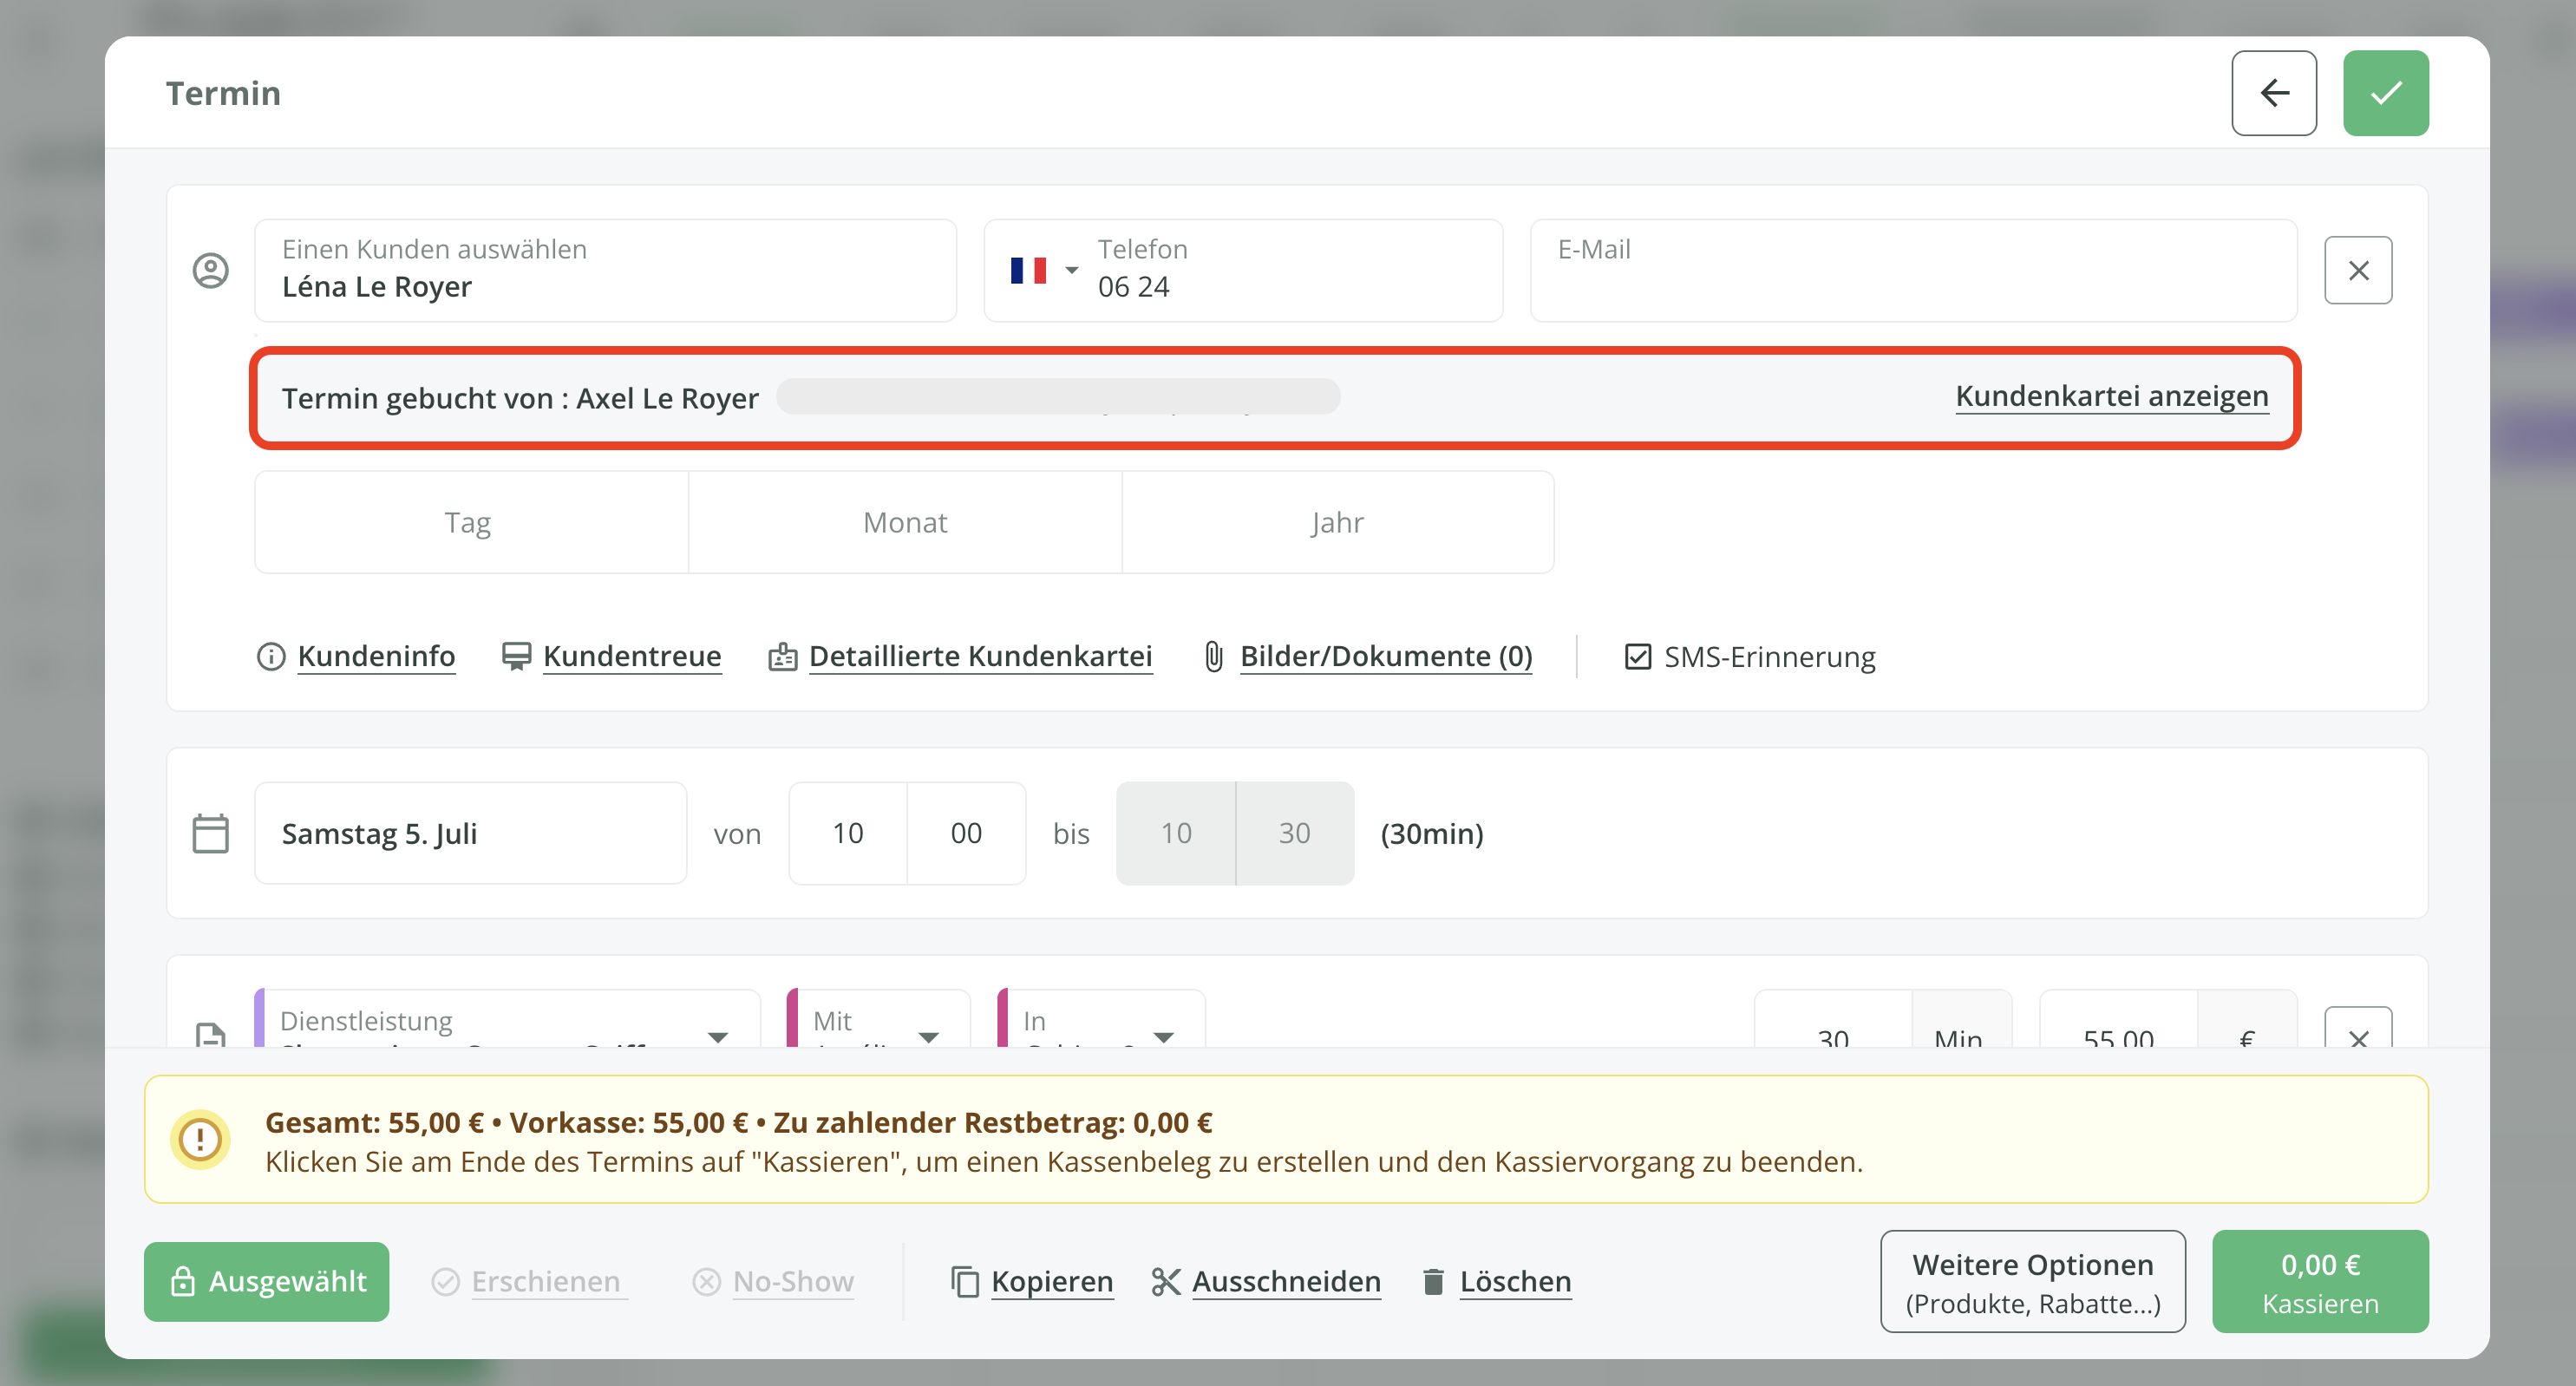Click Kundenkartei anzeigen link
This screenshot has width=2576, height=1386.
tap(2111, 396)
